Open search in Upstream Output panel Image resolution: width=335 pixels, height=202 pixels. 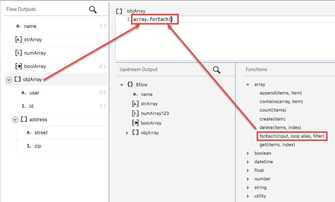click(x=217, y=70)
